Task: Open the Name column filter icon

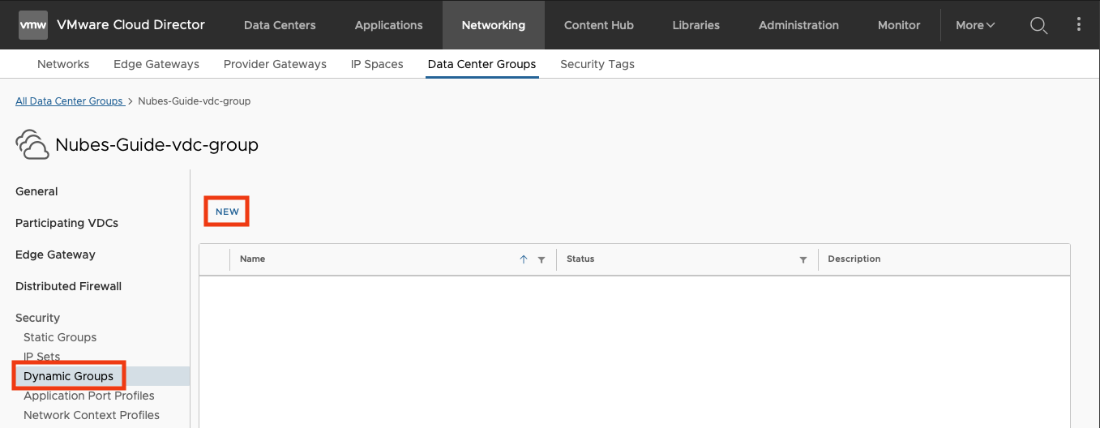Action: pyautogui.click(x=541, y=260)
